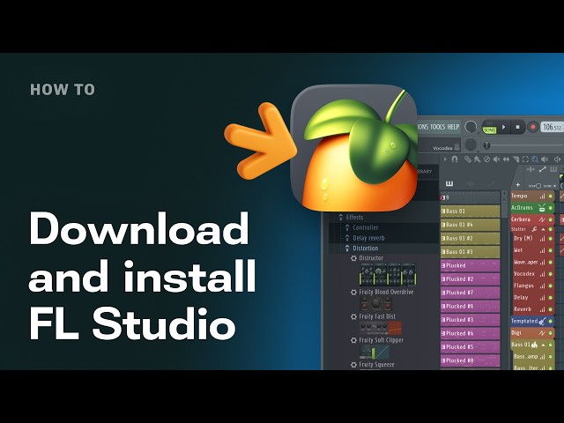Viewport: 564px width, 423px height.
Task: Select the Bass 01 #4 pattern
Action: pos(470,225)
